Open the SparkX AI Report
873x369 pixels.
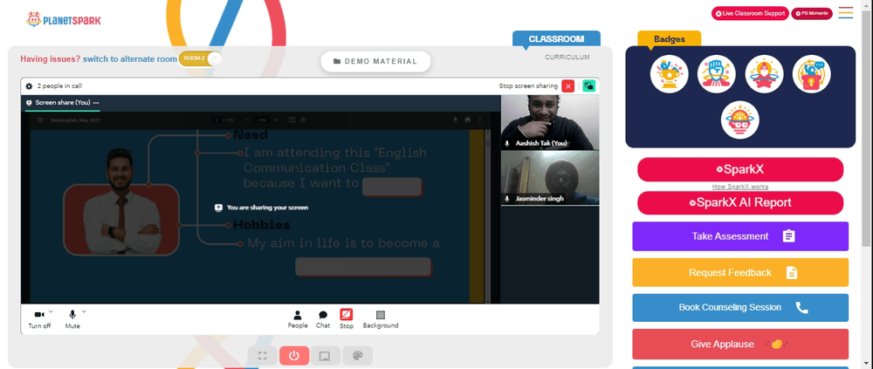point(740,202)
